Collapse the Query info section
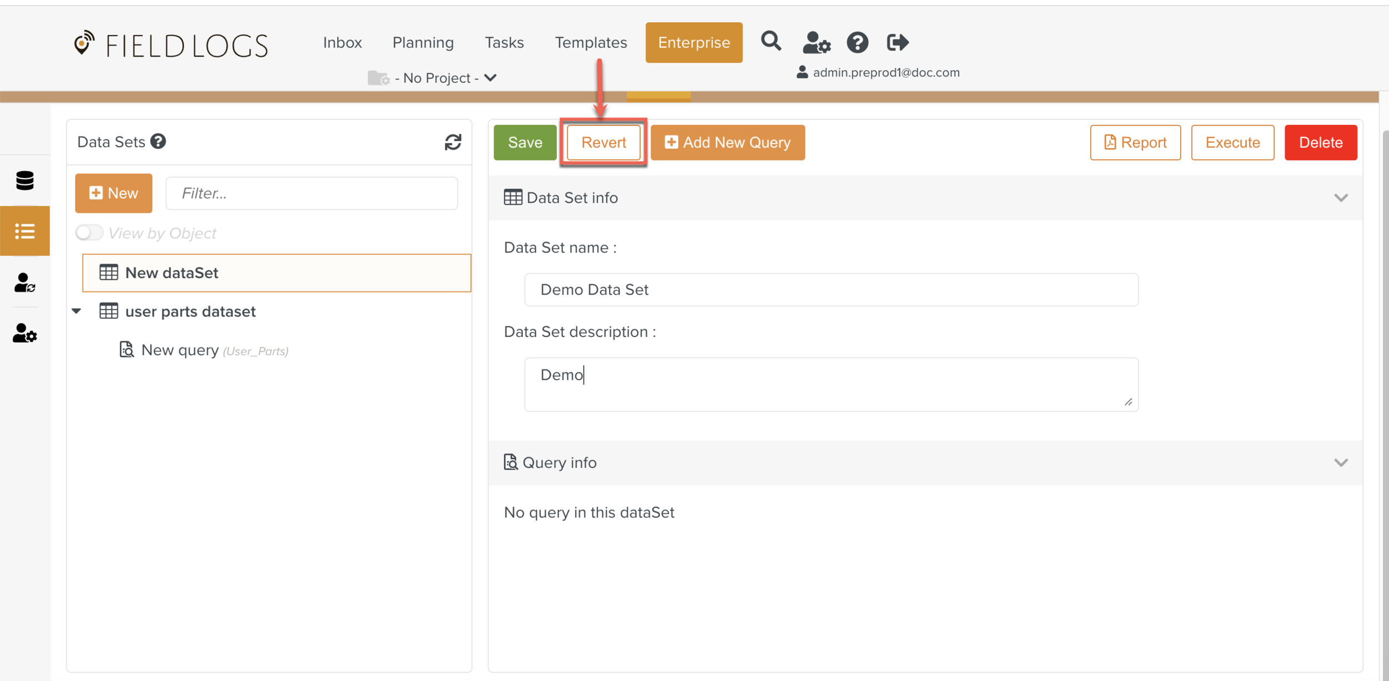The image size is (1389, 681). [x=1341, y=463]
